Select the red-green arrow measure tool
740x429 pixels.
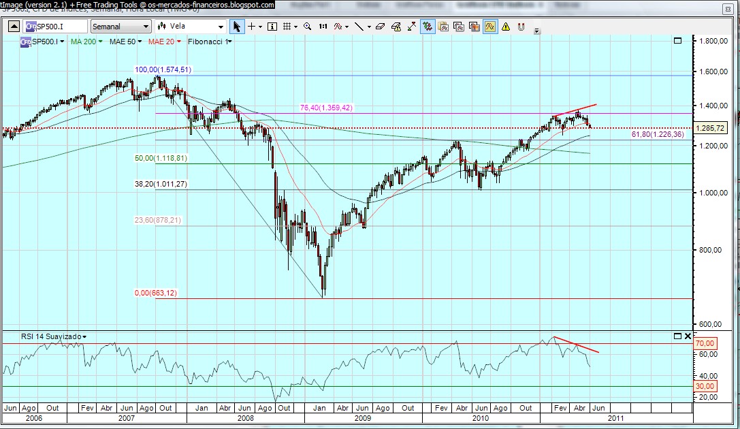(412, 27)
